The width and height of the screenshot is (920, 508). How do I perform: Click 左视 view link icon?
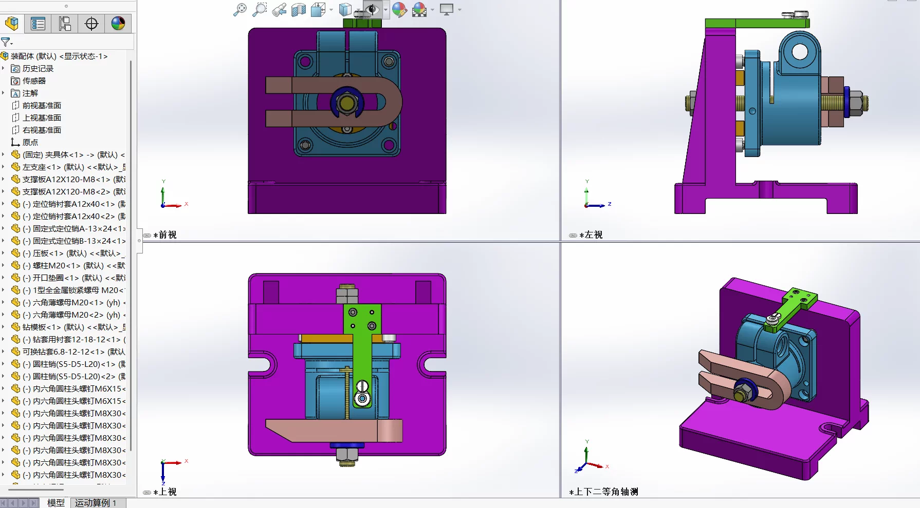(x=573, y=236)
